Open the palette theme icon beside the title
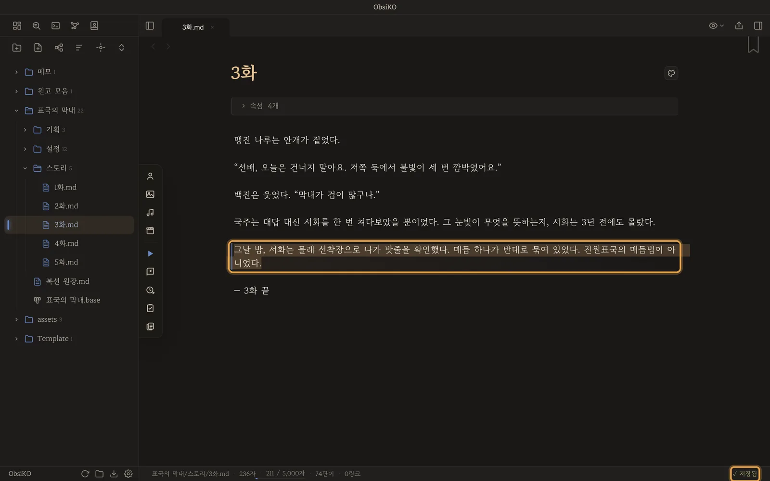This screenshot has height=481, width=770. (x=671, y=73)
